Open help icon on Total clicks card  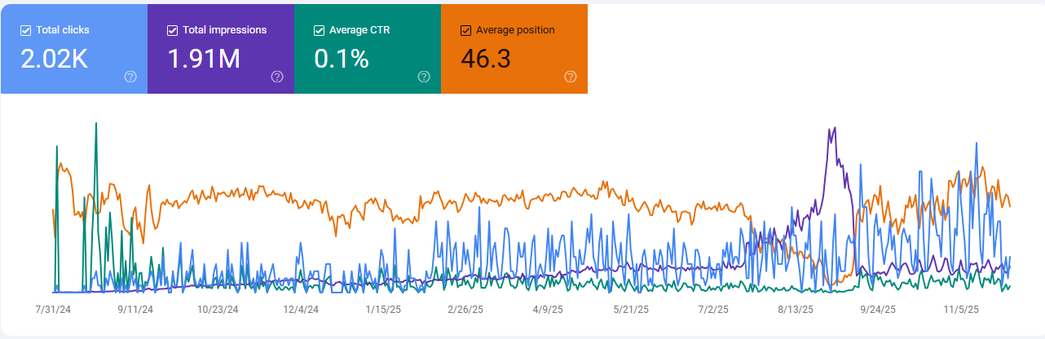click(130, 77)
